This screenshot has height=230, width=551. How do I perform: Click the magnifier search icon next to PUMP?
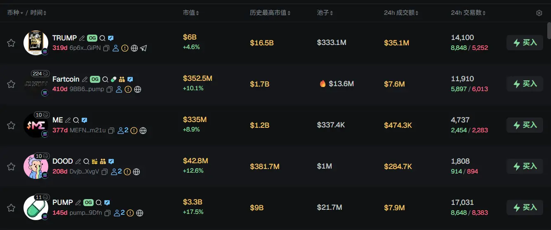point(99,203)
